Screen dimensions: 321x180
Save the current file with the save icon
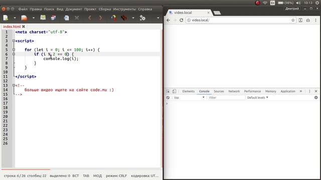(x=43, y=18)
